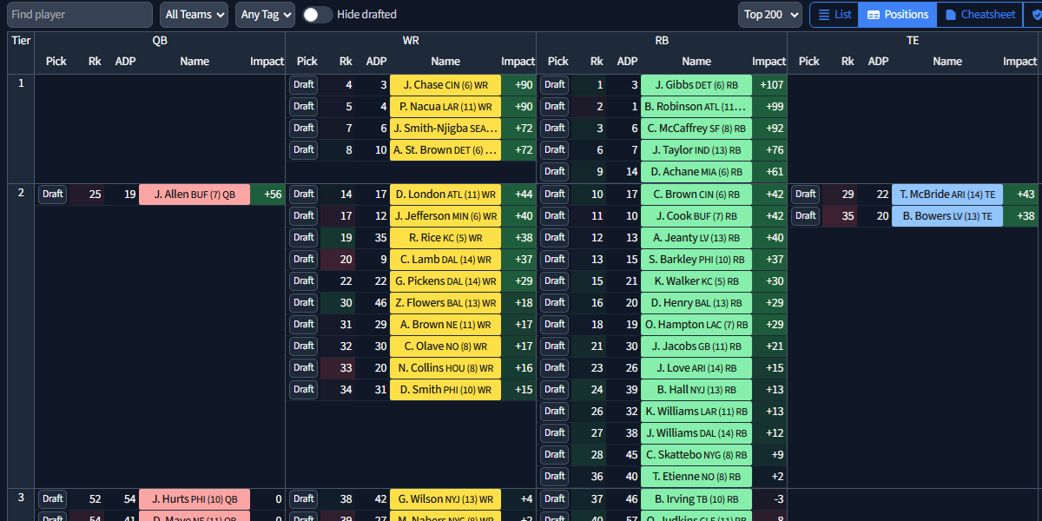Screen dimensions: 1042x521
Task: Select the T. Etienne NO name cell
Action: 696,477
